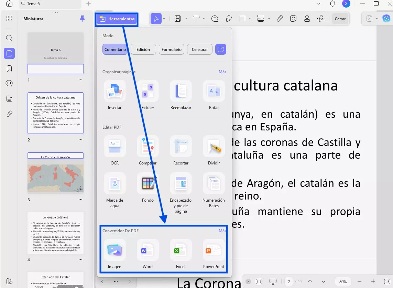Switch to Comentario mode
Screen dimensions: 393x288
115,49
